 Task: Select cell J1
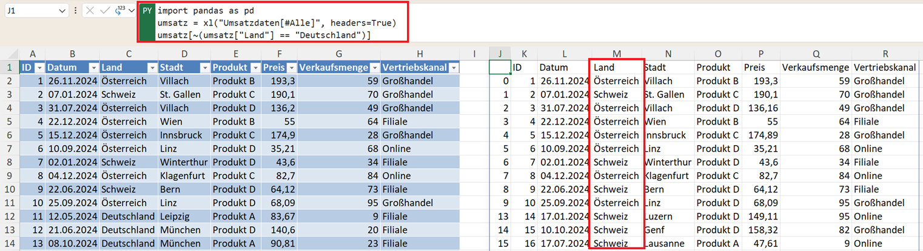pyautogui.click(x=500, y=68)
